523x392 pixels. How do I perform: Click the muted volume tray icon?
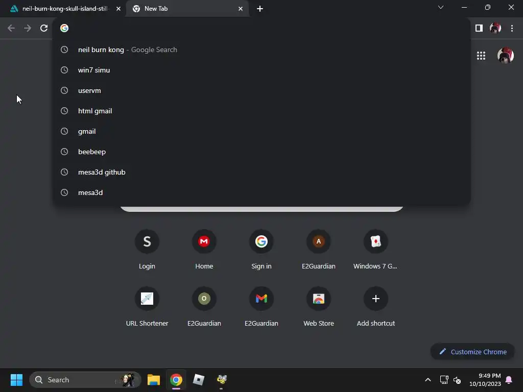[x=457, y=380]
